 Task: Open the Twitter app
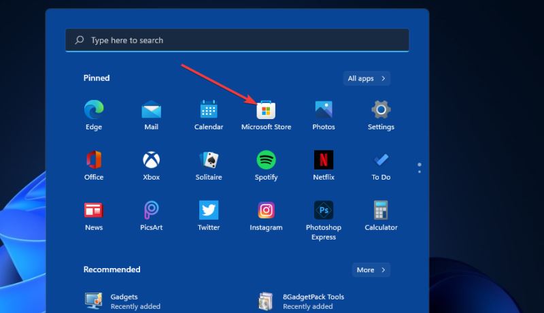tap(209, 211)
